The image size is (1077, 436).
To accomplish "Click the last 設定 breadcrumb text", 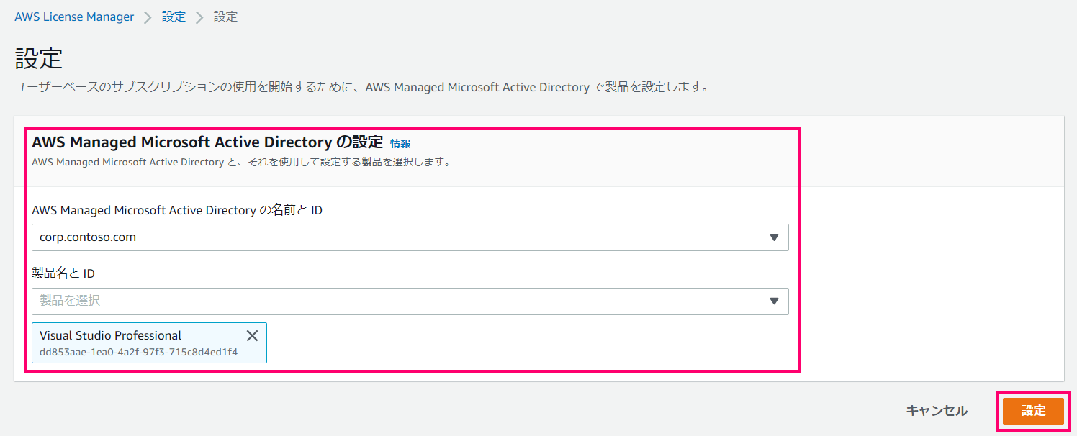I will coord(225,17).
